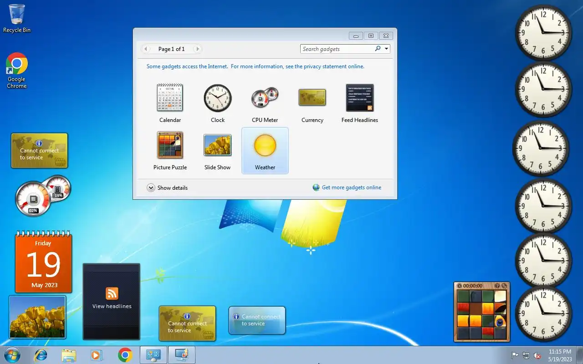Select the Weather gadget in the gallery
This screenshot has width=583, height=364.
[x=265, y=151]
